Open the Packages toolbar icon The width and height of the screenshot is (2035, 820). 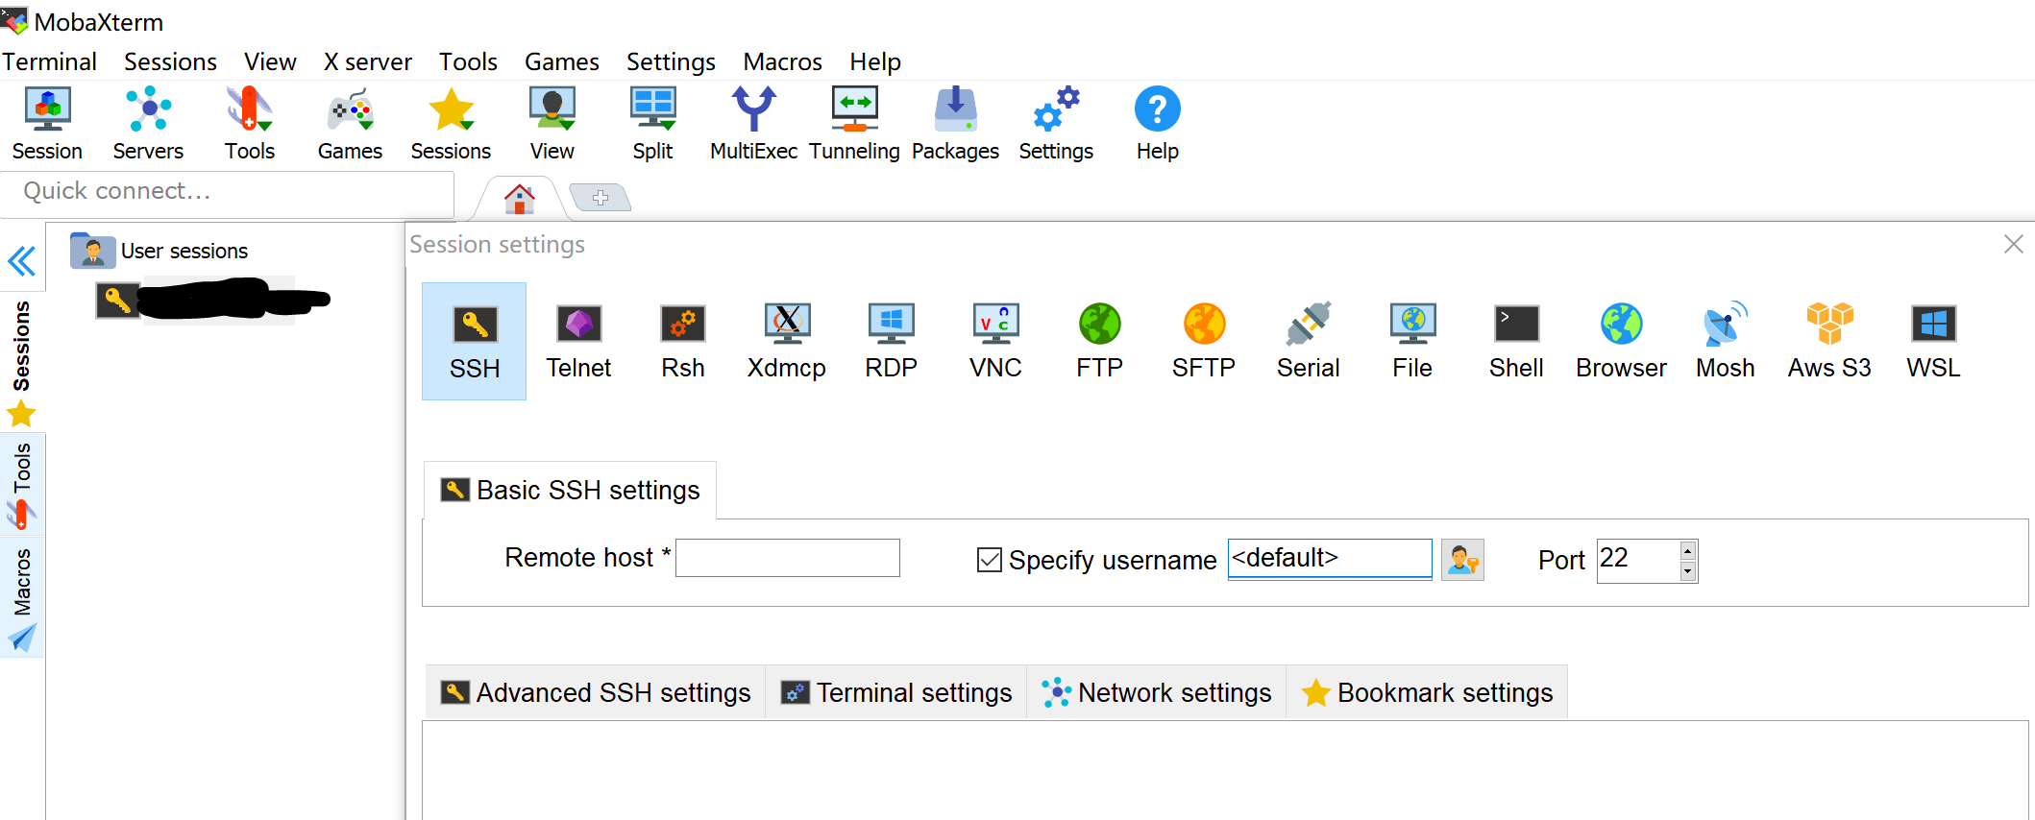point(955,124)
